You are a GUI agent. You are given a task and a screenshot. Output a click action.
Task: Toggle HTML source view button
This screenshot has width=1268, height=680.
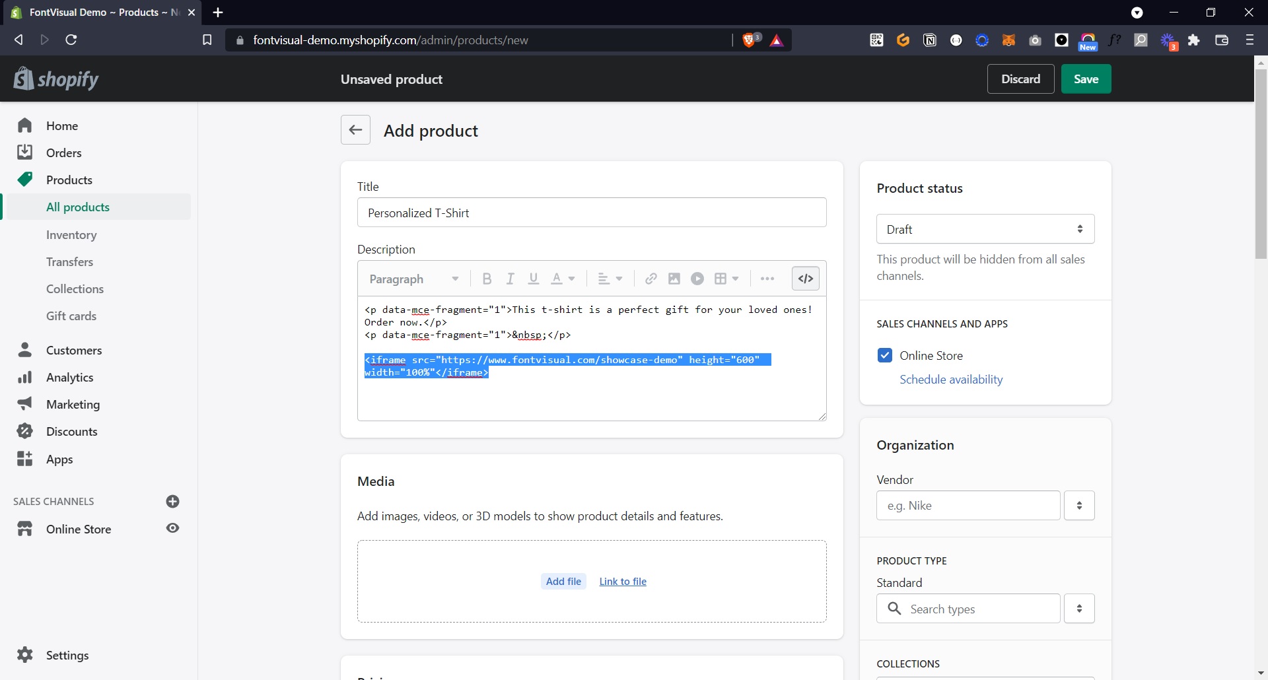coord(806,279)
